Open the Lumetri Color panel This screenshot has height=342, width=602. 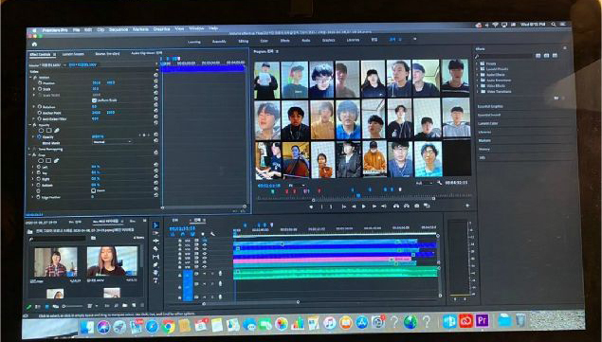point(487,123)
